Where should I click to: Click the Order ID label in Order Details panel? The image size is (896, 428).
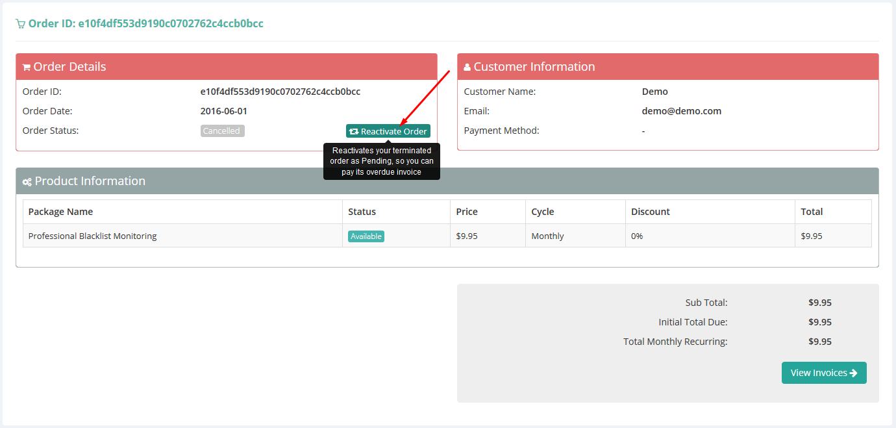[x=42, y=92]
